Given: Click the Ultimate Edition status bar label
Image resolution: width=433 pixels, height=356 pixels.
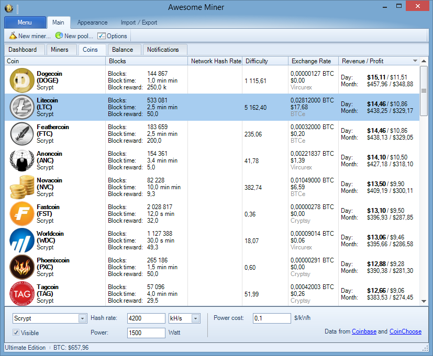Looking at the screenshot, I should pyautogui.click(x=25, y=348).
